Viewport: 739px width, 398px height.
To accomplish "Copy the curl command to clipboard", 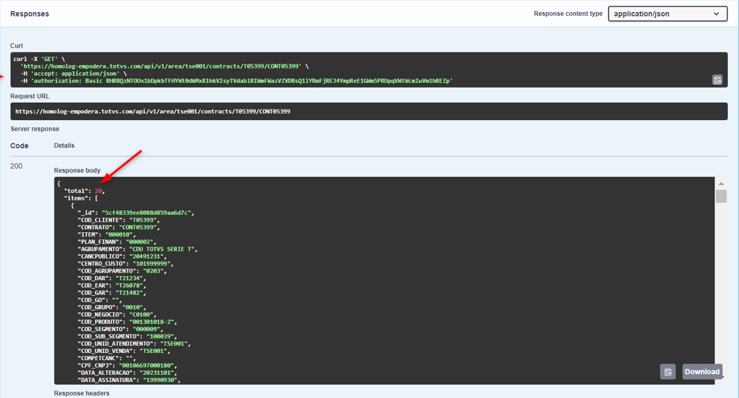I will [717, 80].
